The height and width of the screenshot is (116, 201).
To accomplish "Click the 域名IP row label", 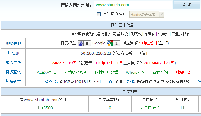I will pyautogui.click(x=13, y=53).
